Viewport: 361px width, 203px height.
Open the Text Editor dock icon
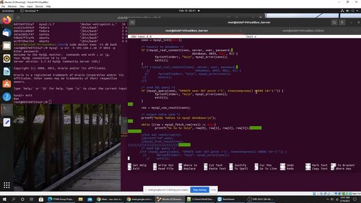click(x=6, y=122)
